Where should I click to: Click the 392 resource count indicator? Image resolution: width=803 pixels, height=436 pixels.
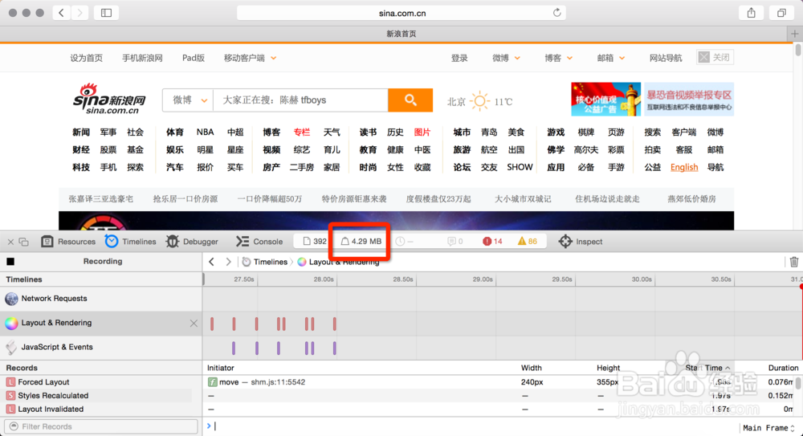coord(315,242)
